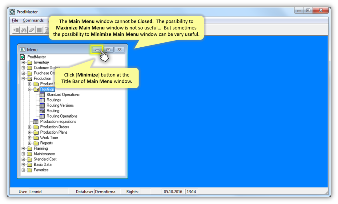Click the date 05.10.2016 in status bar
Screen dimensions: 338x204
tap(173, 191)
